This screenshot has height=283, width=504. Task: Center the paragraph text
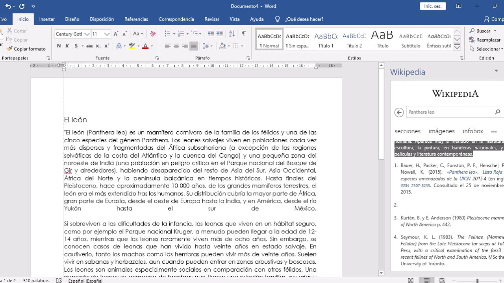coord(176,46)
